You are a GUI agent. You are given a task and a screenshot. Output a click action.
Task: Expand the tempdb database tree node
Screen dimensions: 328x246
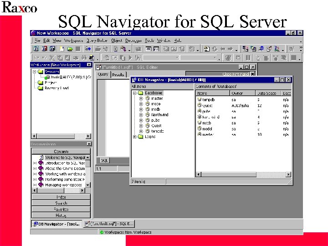[x=141, y=131]
